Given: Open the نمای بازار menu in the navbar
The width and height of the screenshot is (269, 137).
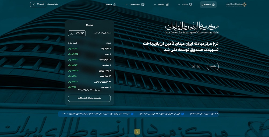Looking at the screenshot, I should click(161, 5).
